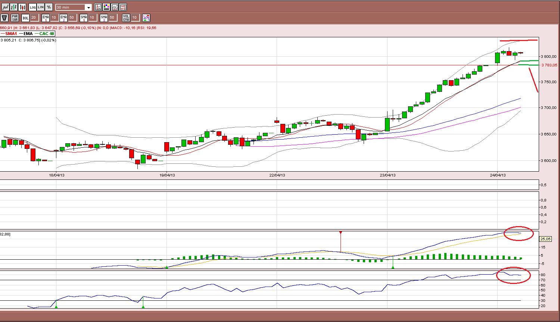The height and width of the screenshot is (322, 560).
Task: Click the L: 3 647,82 low readout
Action: [47, 28]
